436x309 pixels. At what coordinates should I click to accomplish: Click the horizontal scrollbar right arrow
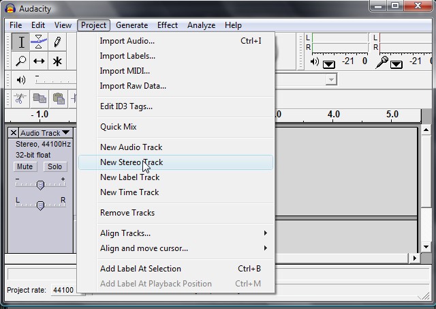click(415, 258)
